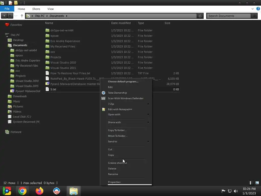Screen dimensions: 261x196
Task: Open the Action Center flag icon
Action: click(223, 191)
